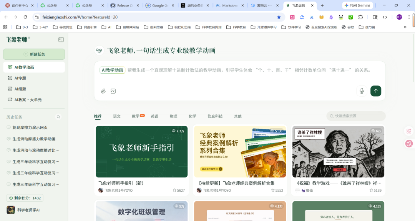Switch to the Google Gemini browser tab
Screen dimensions: 415x221
coord(159,5)
